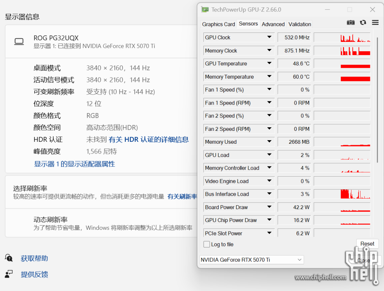Click the 42.2 W Board Power value

pos(294,207)
